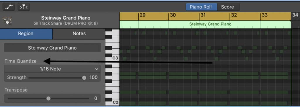300x107 pixels.
Task: Click the Transpose value 0
Action: pos(96,98)
